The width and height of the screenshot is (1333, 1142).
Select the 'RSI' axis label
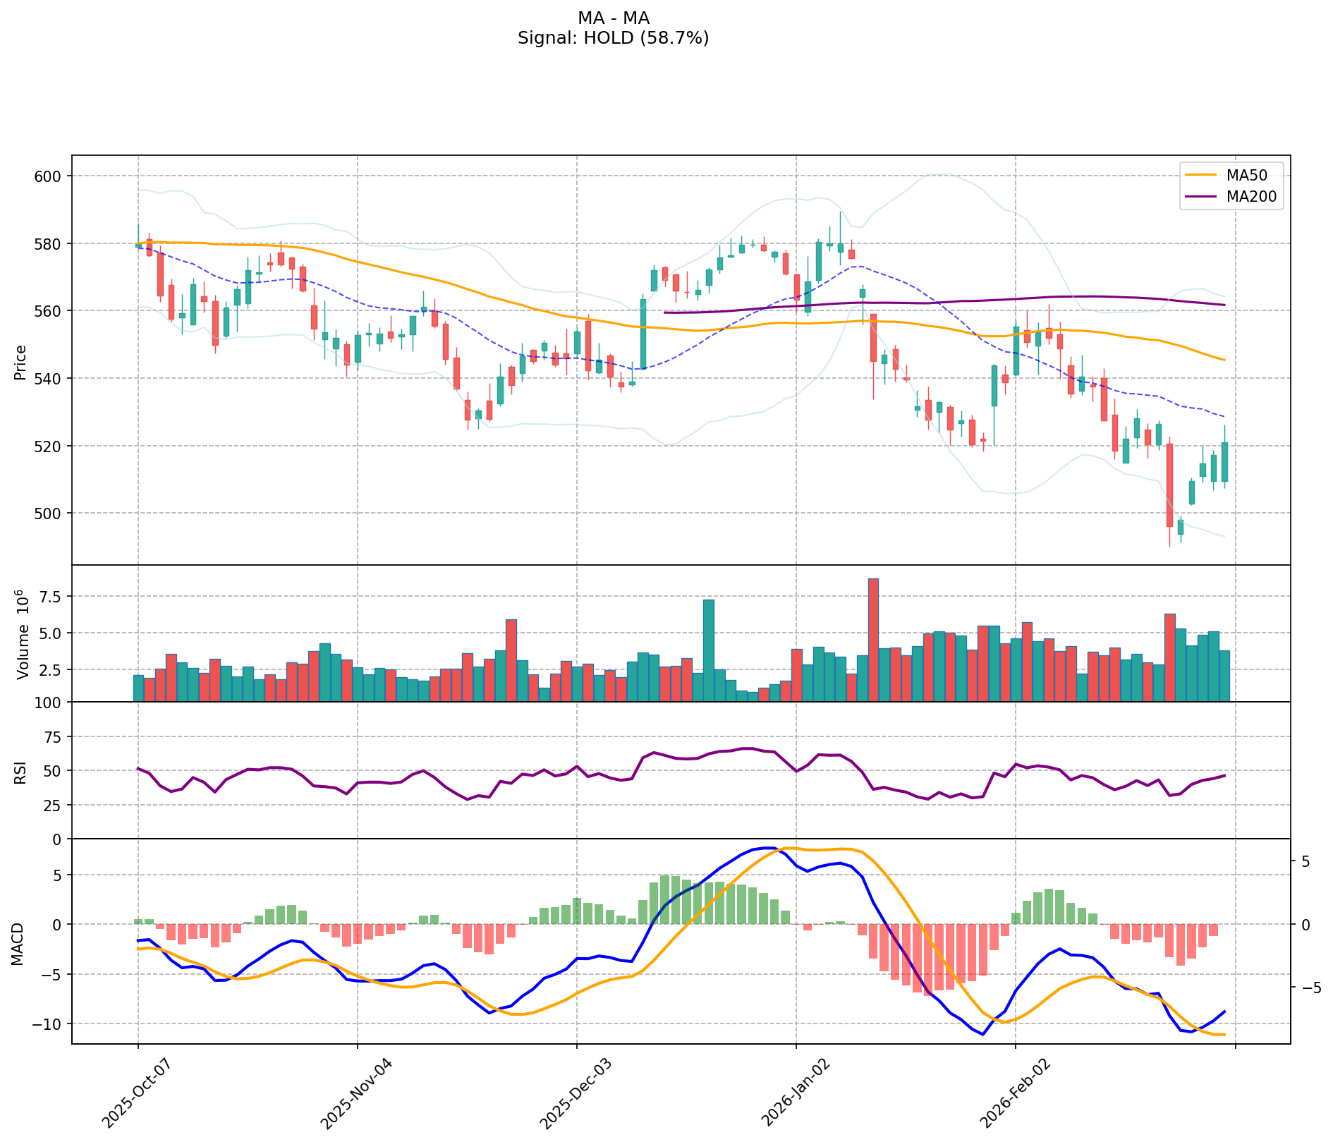[20, 772]
